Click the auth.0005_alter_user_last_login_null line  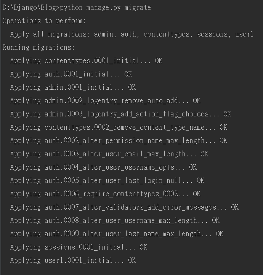tap(107, 181)
